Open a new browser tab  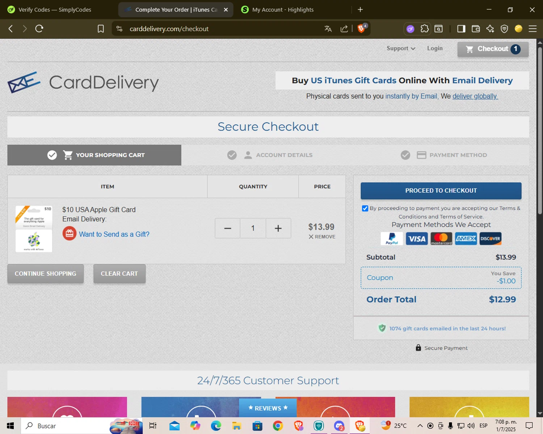(x=360, y=10)
